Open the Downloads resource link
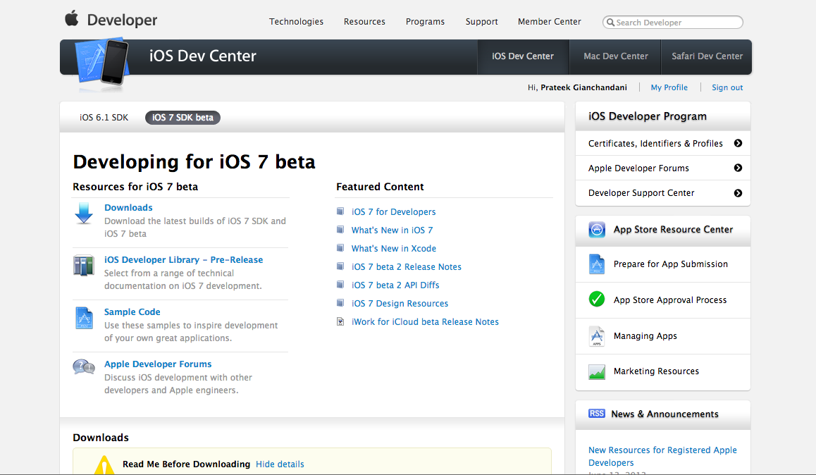The width and height of the screenshot is (816, 475). tap(128, 208)
